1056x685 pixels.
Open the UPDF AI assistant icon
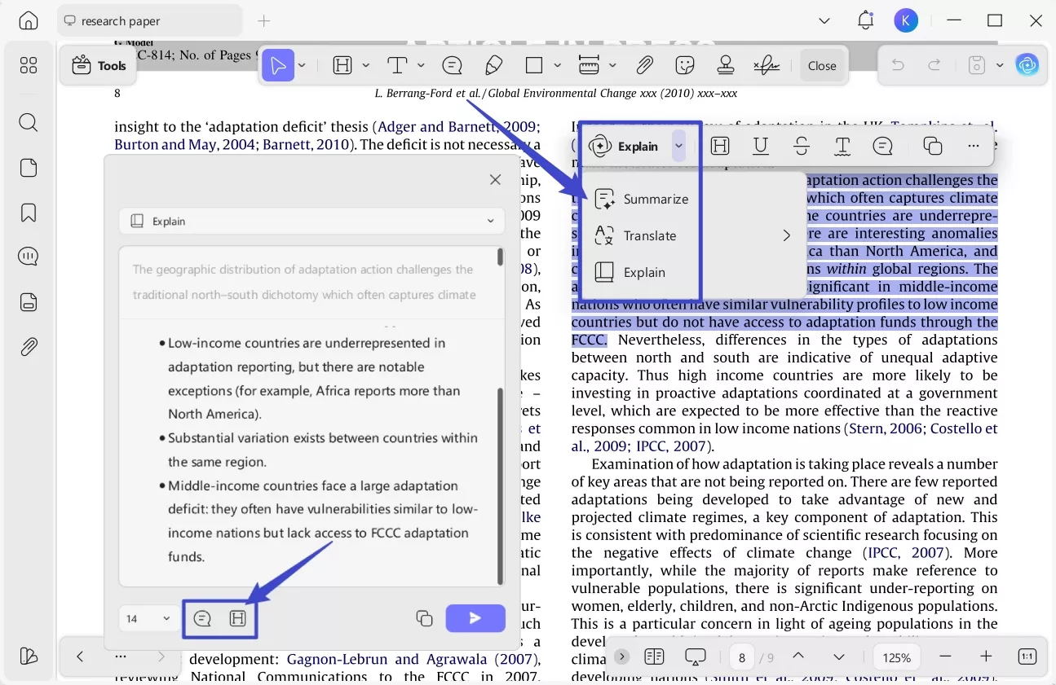click(1027, 65)
